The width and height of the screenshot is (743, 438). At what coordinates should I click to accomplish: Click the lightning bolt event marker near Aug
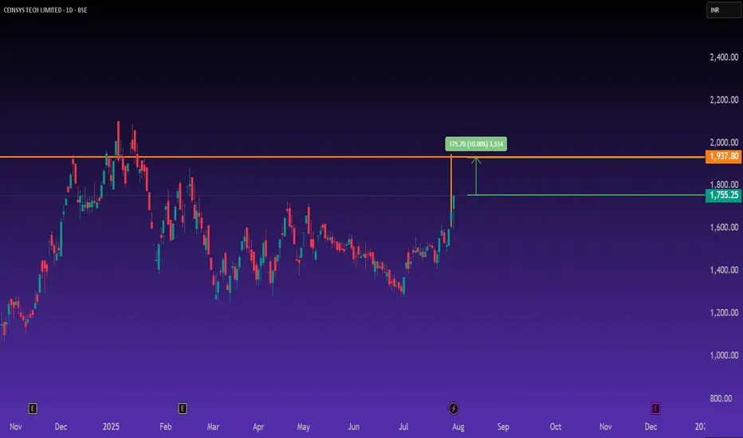454,409
